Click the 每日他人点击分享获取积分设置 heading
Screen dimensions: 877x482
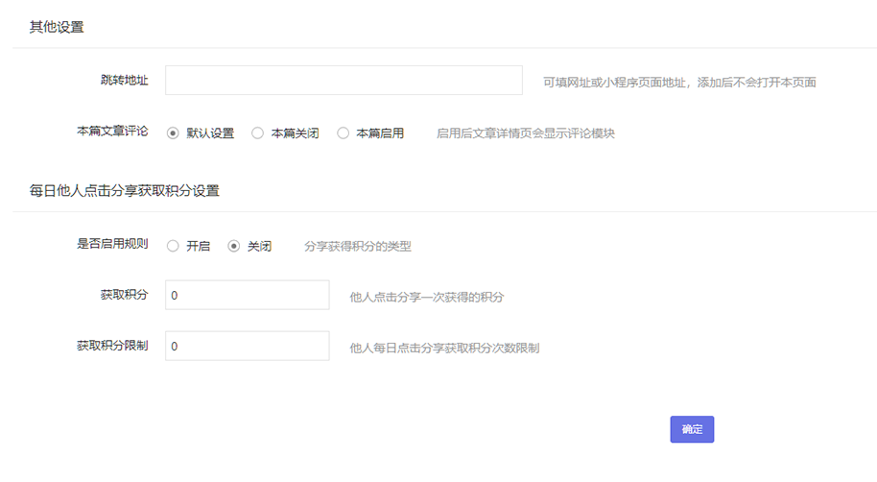124,191
